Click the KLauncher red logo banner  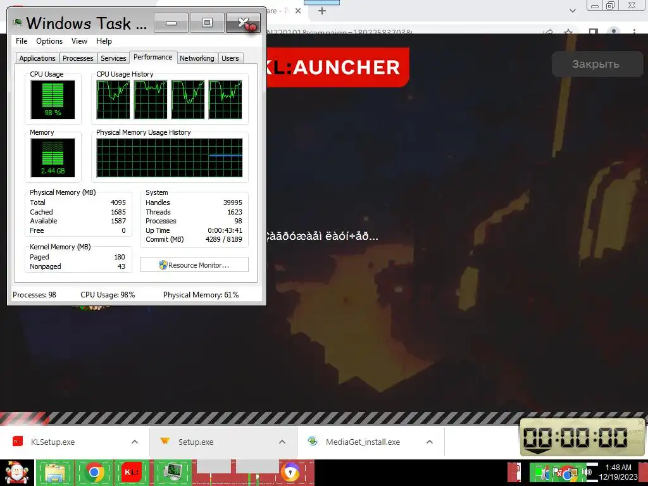[338, 67]
